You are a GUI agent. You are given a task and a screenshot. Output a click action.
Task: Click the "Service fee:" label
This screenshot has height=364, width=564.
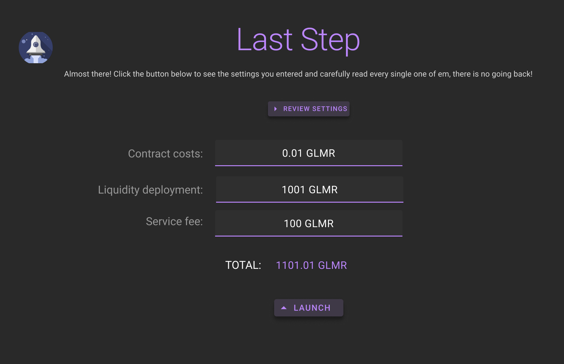click(x=174, y=221)
